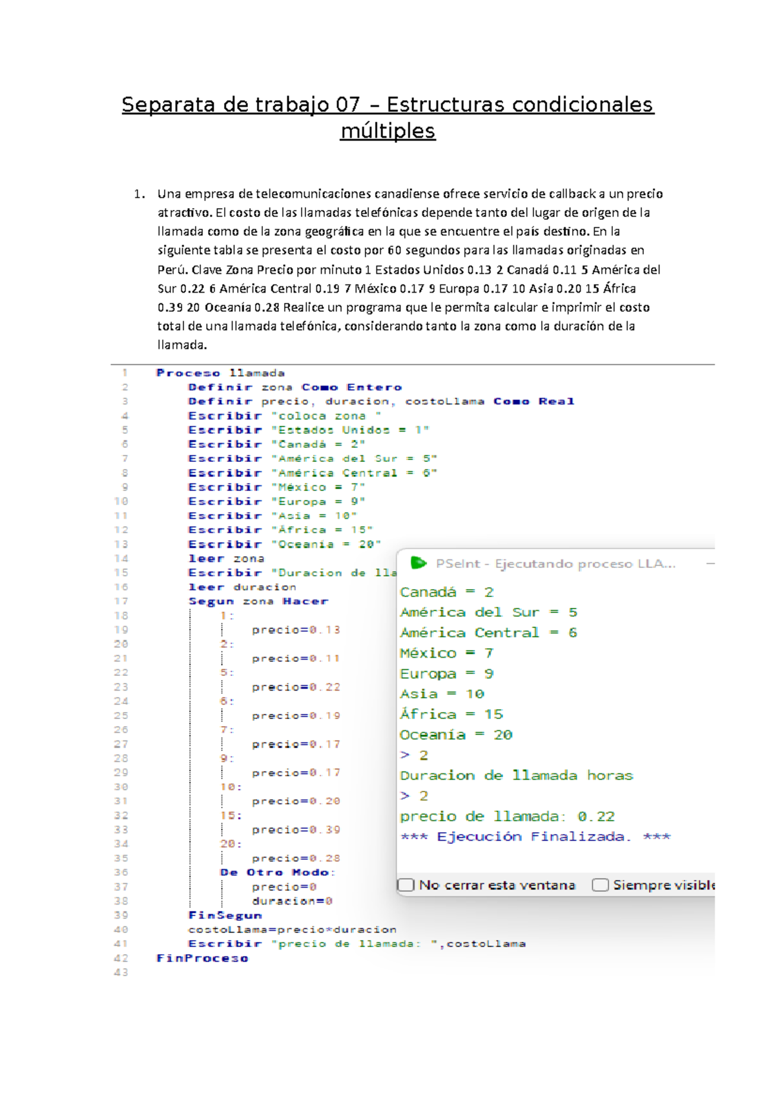Click 'precio de llamada: 0.22' output line
775x1097 pixels.
(507, 816)
